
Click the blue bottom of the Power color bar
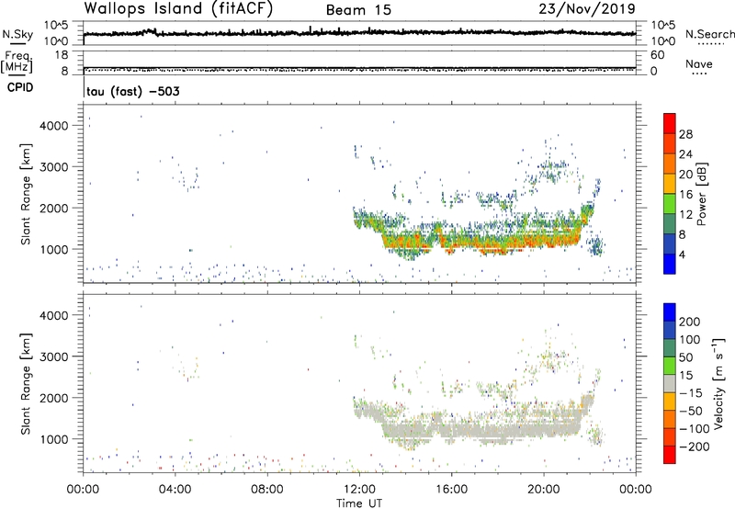point(670,264)
